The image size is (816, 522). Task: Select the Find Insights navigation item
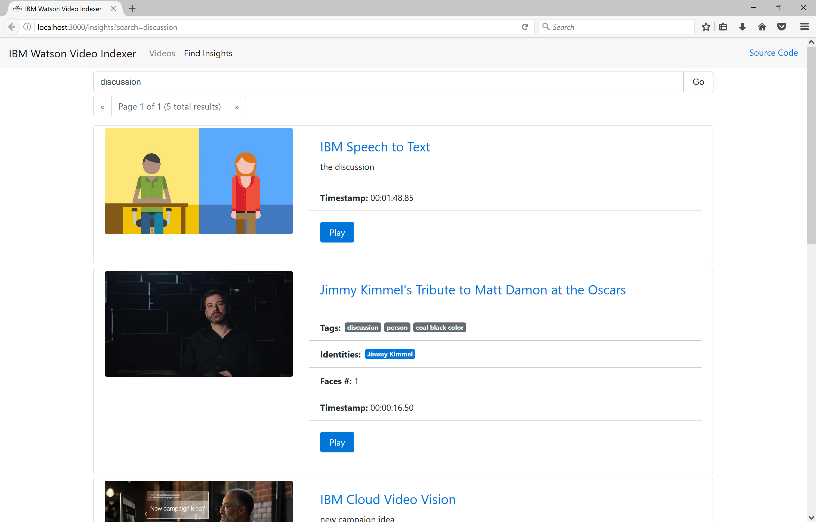point(208,53)
